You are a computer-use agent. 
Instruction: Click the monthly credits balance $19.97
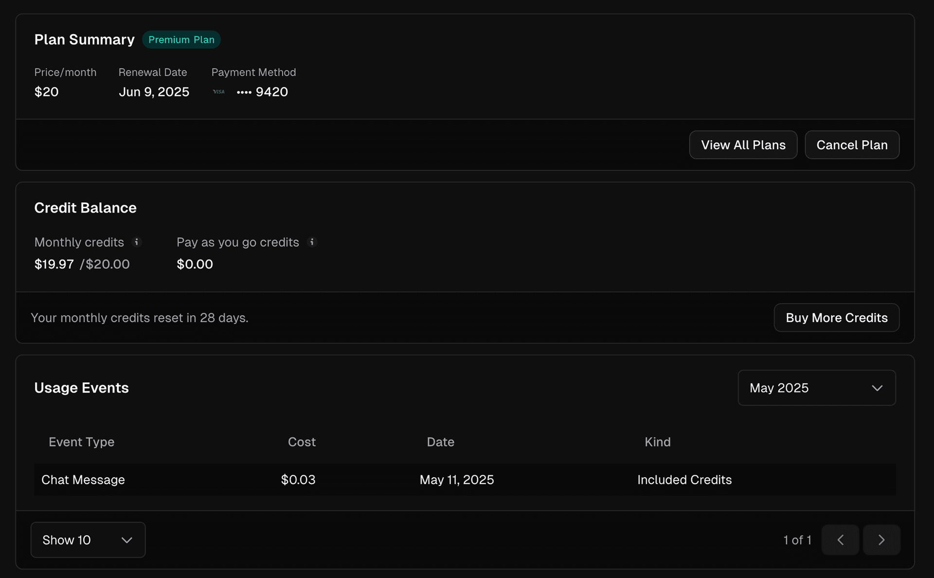pos(54,264)
